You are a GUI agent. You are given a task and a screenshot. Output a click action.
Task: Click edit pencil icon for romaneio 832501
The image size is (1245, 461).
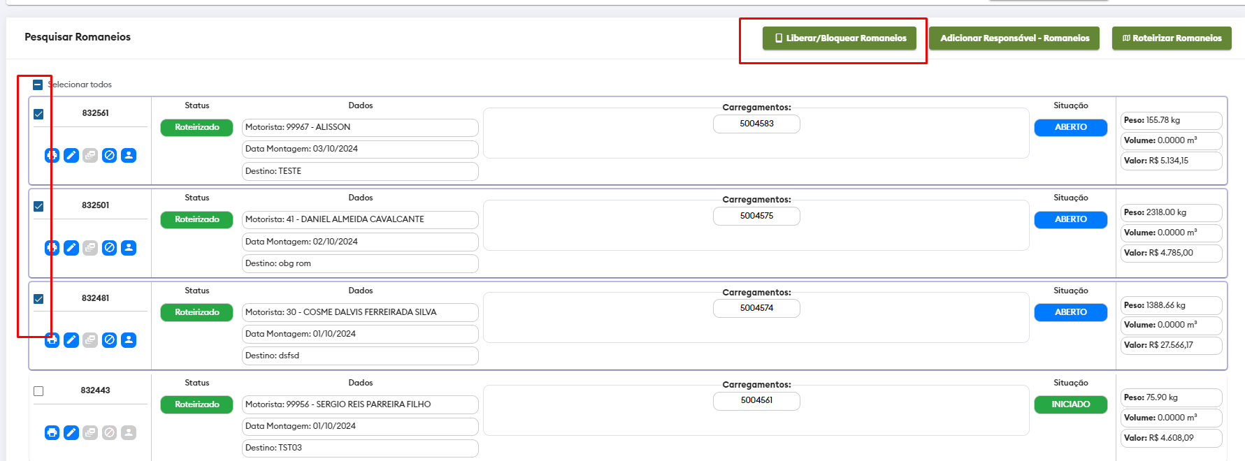[71, 248]
